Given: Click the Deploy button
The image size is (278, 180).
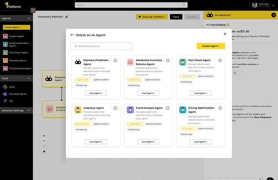Looking at the screenshot, I should pos(192,17).
